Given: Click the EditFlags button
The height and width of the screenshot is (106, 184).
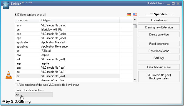Looking at the screenshot, I should [x=159, y=58].
